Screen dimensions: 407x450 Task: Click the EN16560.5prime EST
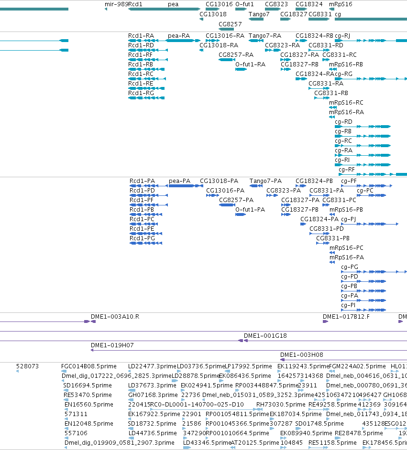(x=89, y=405)
